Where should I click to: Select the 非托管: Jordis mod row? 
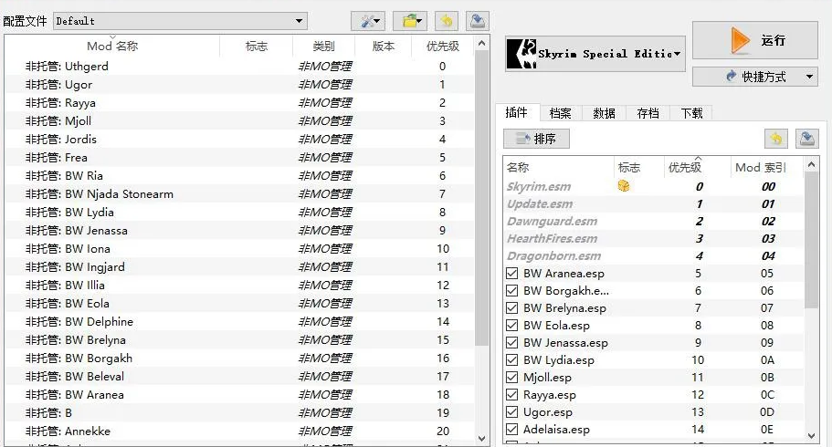[x=239, y=140]
